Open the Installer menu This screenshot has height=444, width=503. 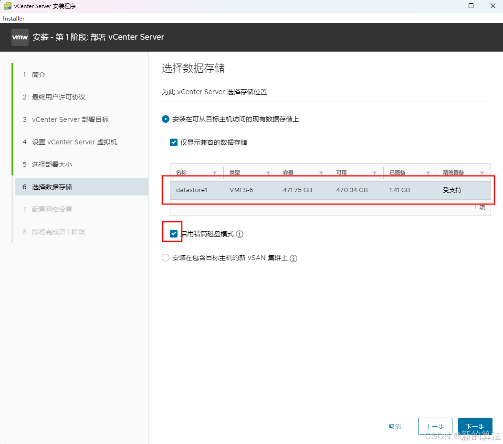13,18
